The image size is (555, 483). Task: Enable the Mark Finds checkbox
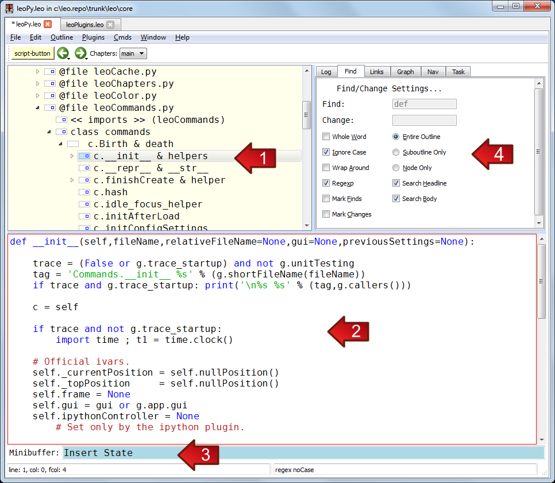[x=326, y=199]
